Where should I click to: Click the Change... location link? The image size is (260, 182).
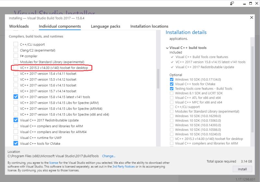coord(109,156)
